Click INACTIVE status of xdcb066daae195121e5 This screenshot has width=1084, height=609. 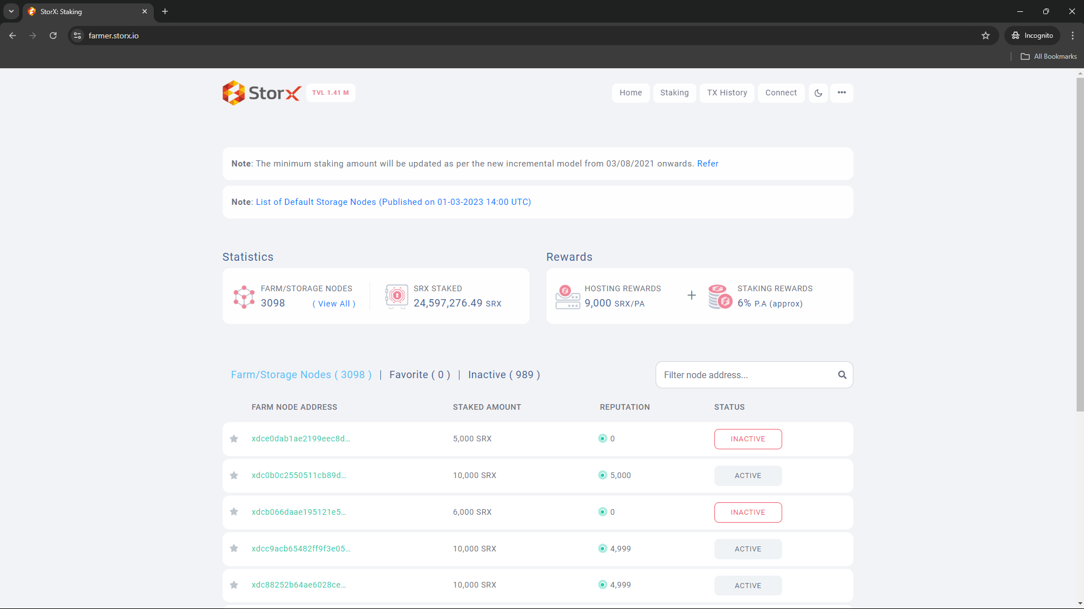(748, 512)
